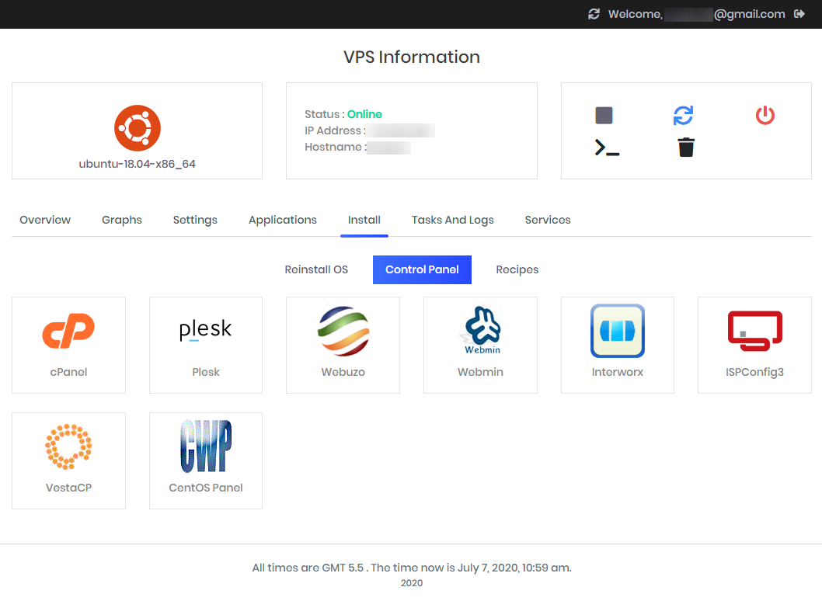The width and height of the screenshot is (822, 601).
Task: Click the Interworx label text
Action: point(617,372)
